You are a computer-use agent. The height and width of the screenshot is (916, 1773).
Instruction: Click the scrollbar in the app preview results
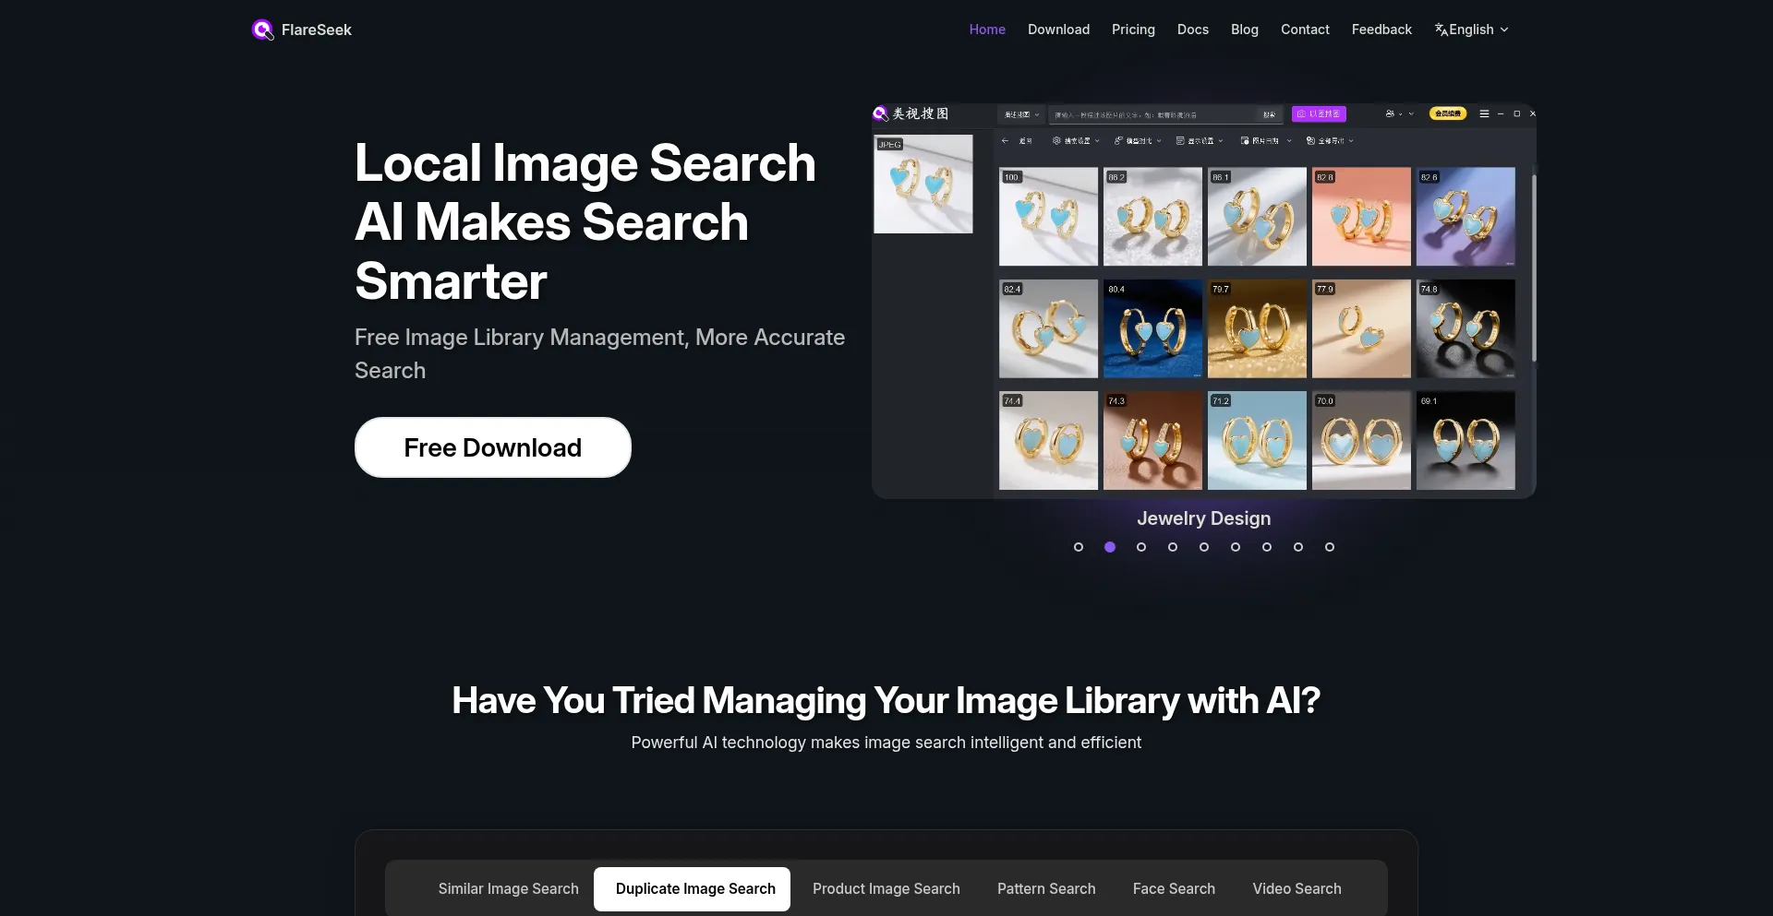1534,268
